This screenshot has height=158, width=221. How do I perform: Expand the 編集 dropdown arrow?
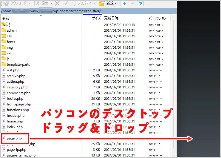coord(51,3)
